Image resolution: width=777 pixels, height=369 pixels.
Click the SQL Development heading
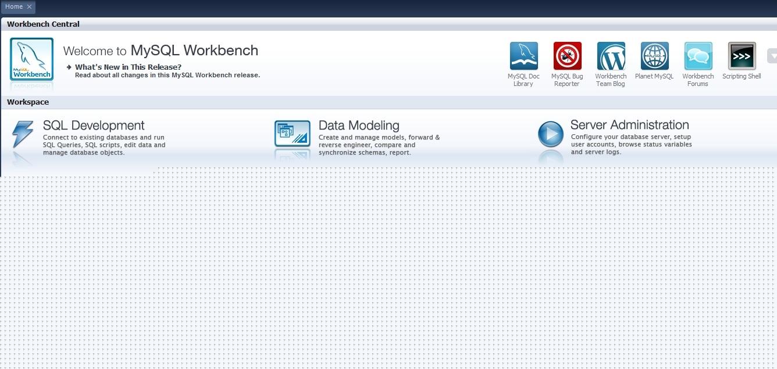94,126
